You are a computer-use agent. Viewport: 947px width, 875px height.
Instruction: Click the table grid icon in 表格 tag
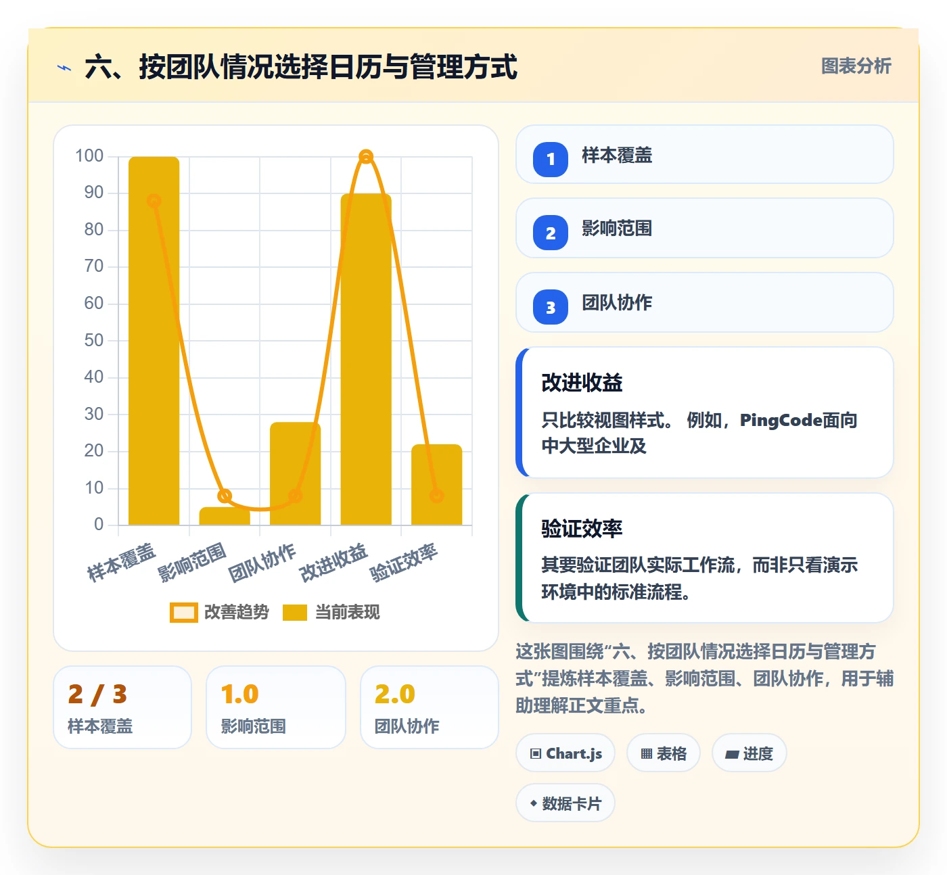pos(647,753)
